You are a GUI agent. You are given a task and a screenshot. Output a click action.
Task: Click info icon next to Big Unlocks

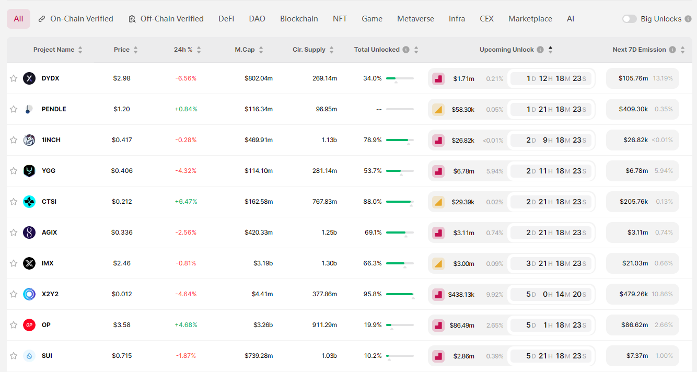tap(688, 19)
